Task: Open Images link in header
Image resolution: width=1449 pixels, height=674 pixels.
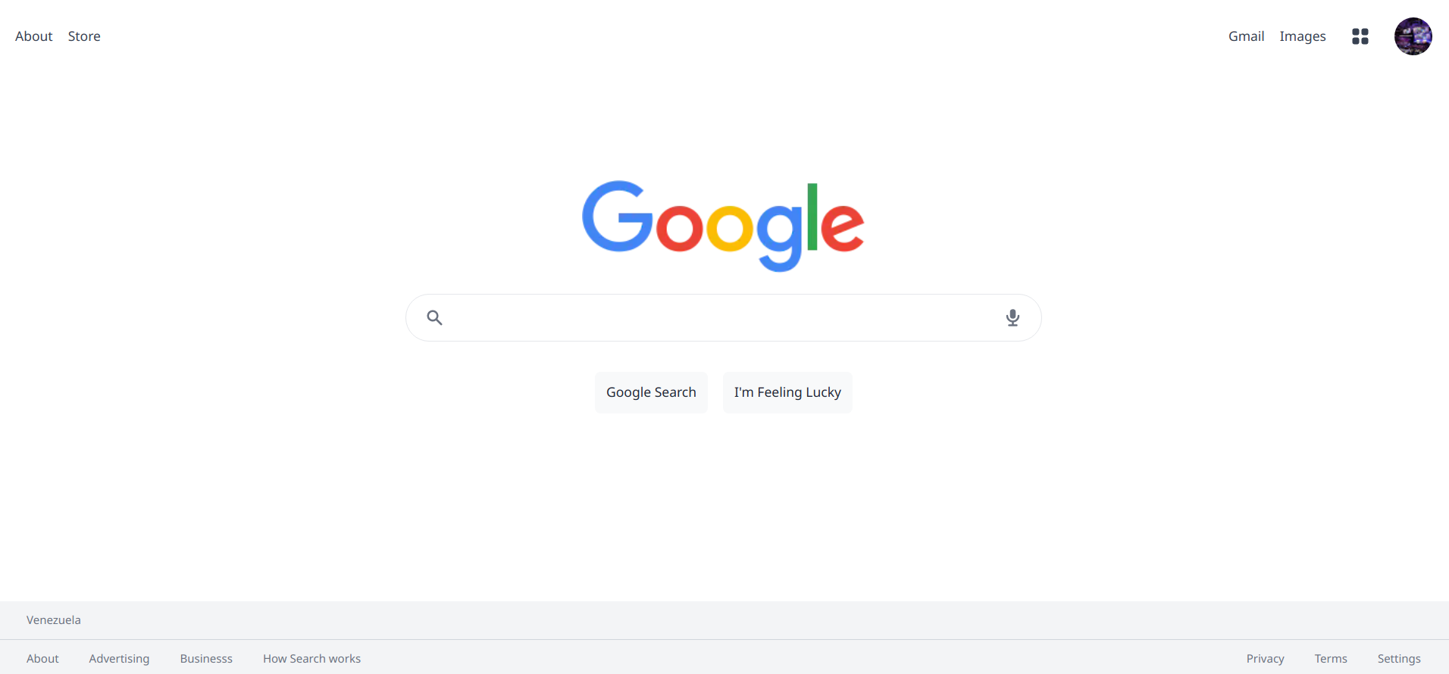Action: click(x=1303, y=36)
